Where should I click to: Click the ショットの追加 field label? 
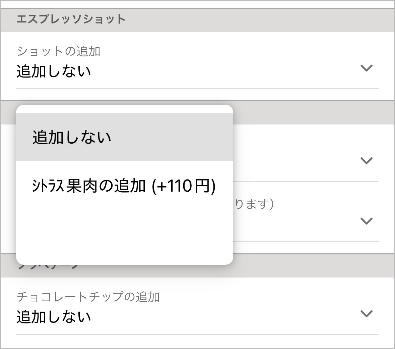[59, 51]
